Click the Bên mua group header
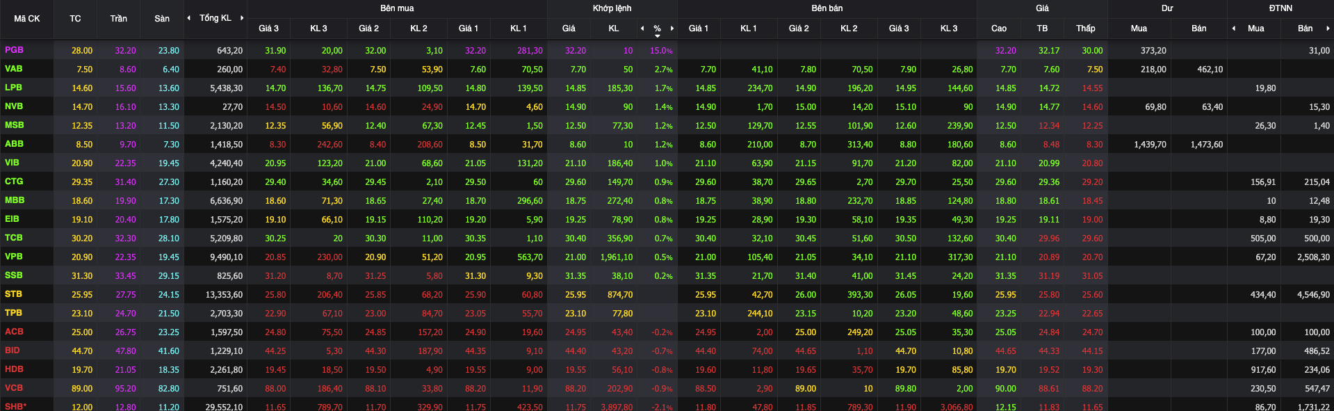Image resolution: width=1334 pixels, height=411 pixels. click(x=397, y=8)
